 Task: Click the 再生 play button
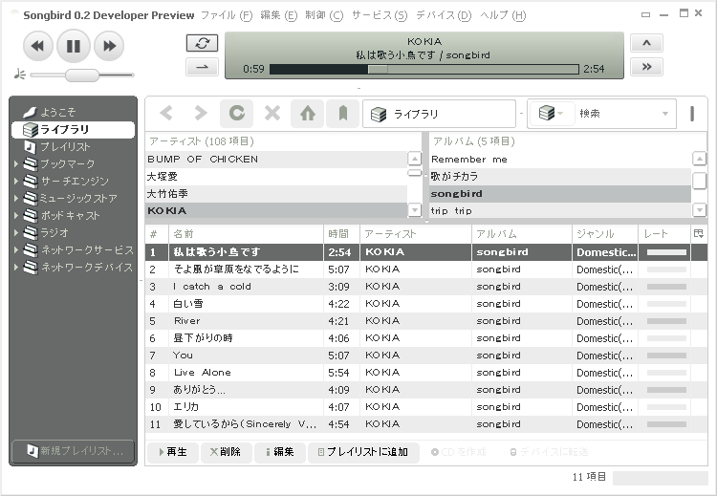pyautogui.click(x=173, y=452)
